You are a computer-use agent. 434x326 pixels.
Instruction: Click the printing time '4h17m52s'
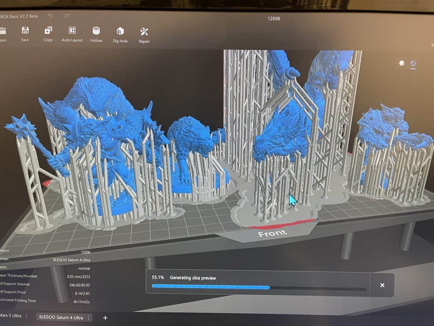tap(82, 302)
